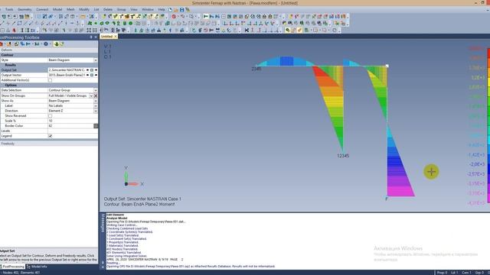Click the Open folder icon beside Help

[x=176, y=10]
